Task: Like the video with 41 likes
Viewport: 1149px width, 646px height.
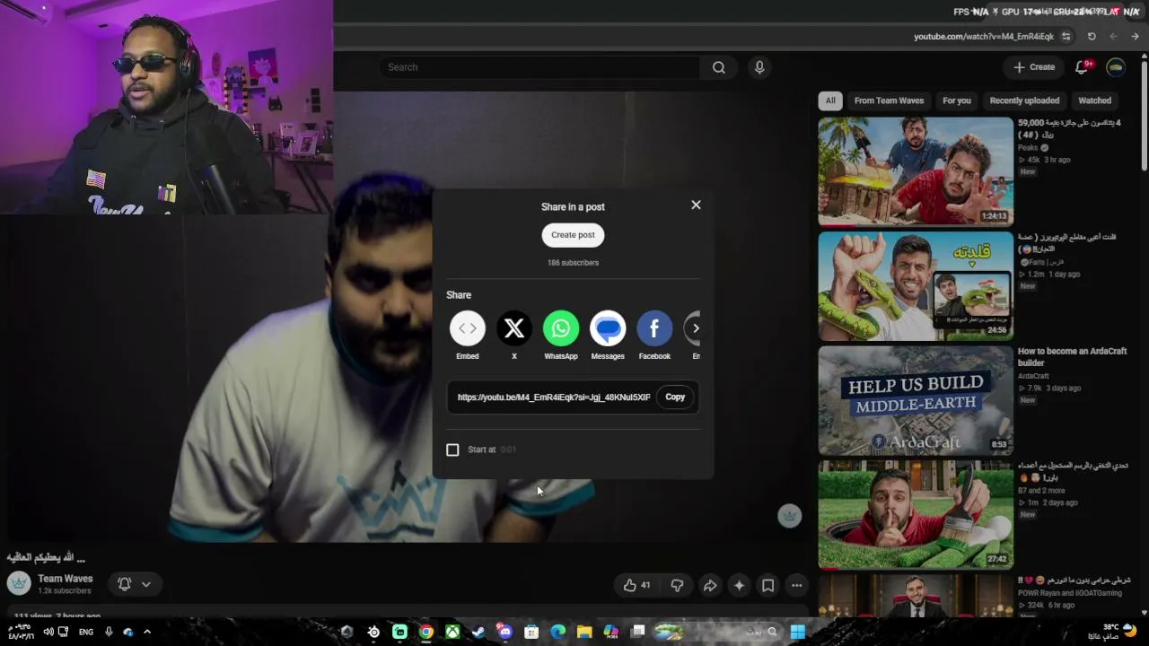Action: (637, 586)
